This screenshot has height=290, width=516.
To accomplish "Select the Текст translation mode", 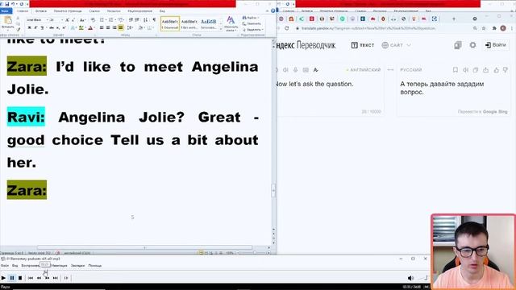I will 363,45.
